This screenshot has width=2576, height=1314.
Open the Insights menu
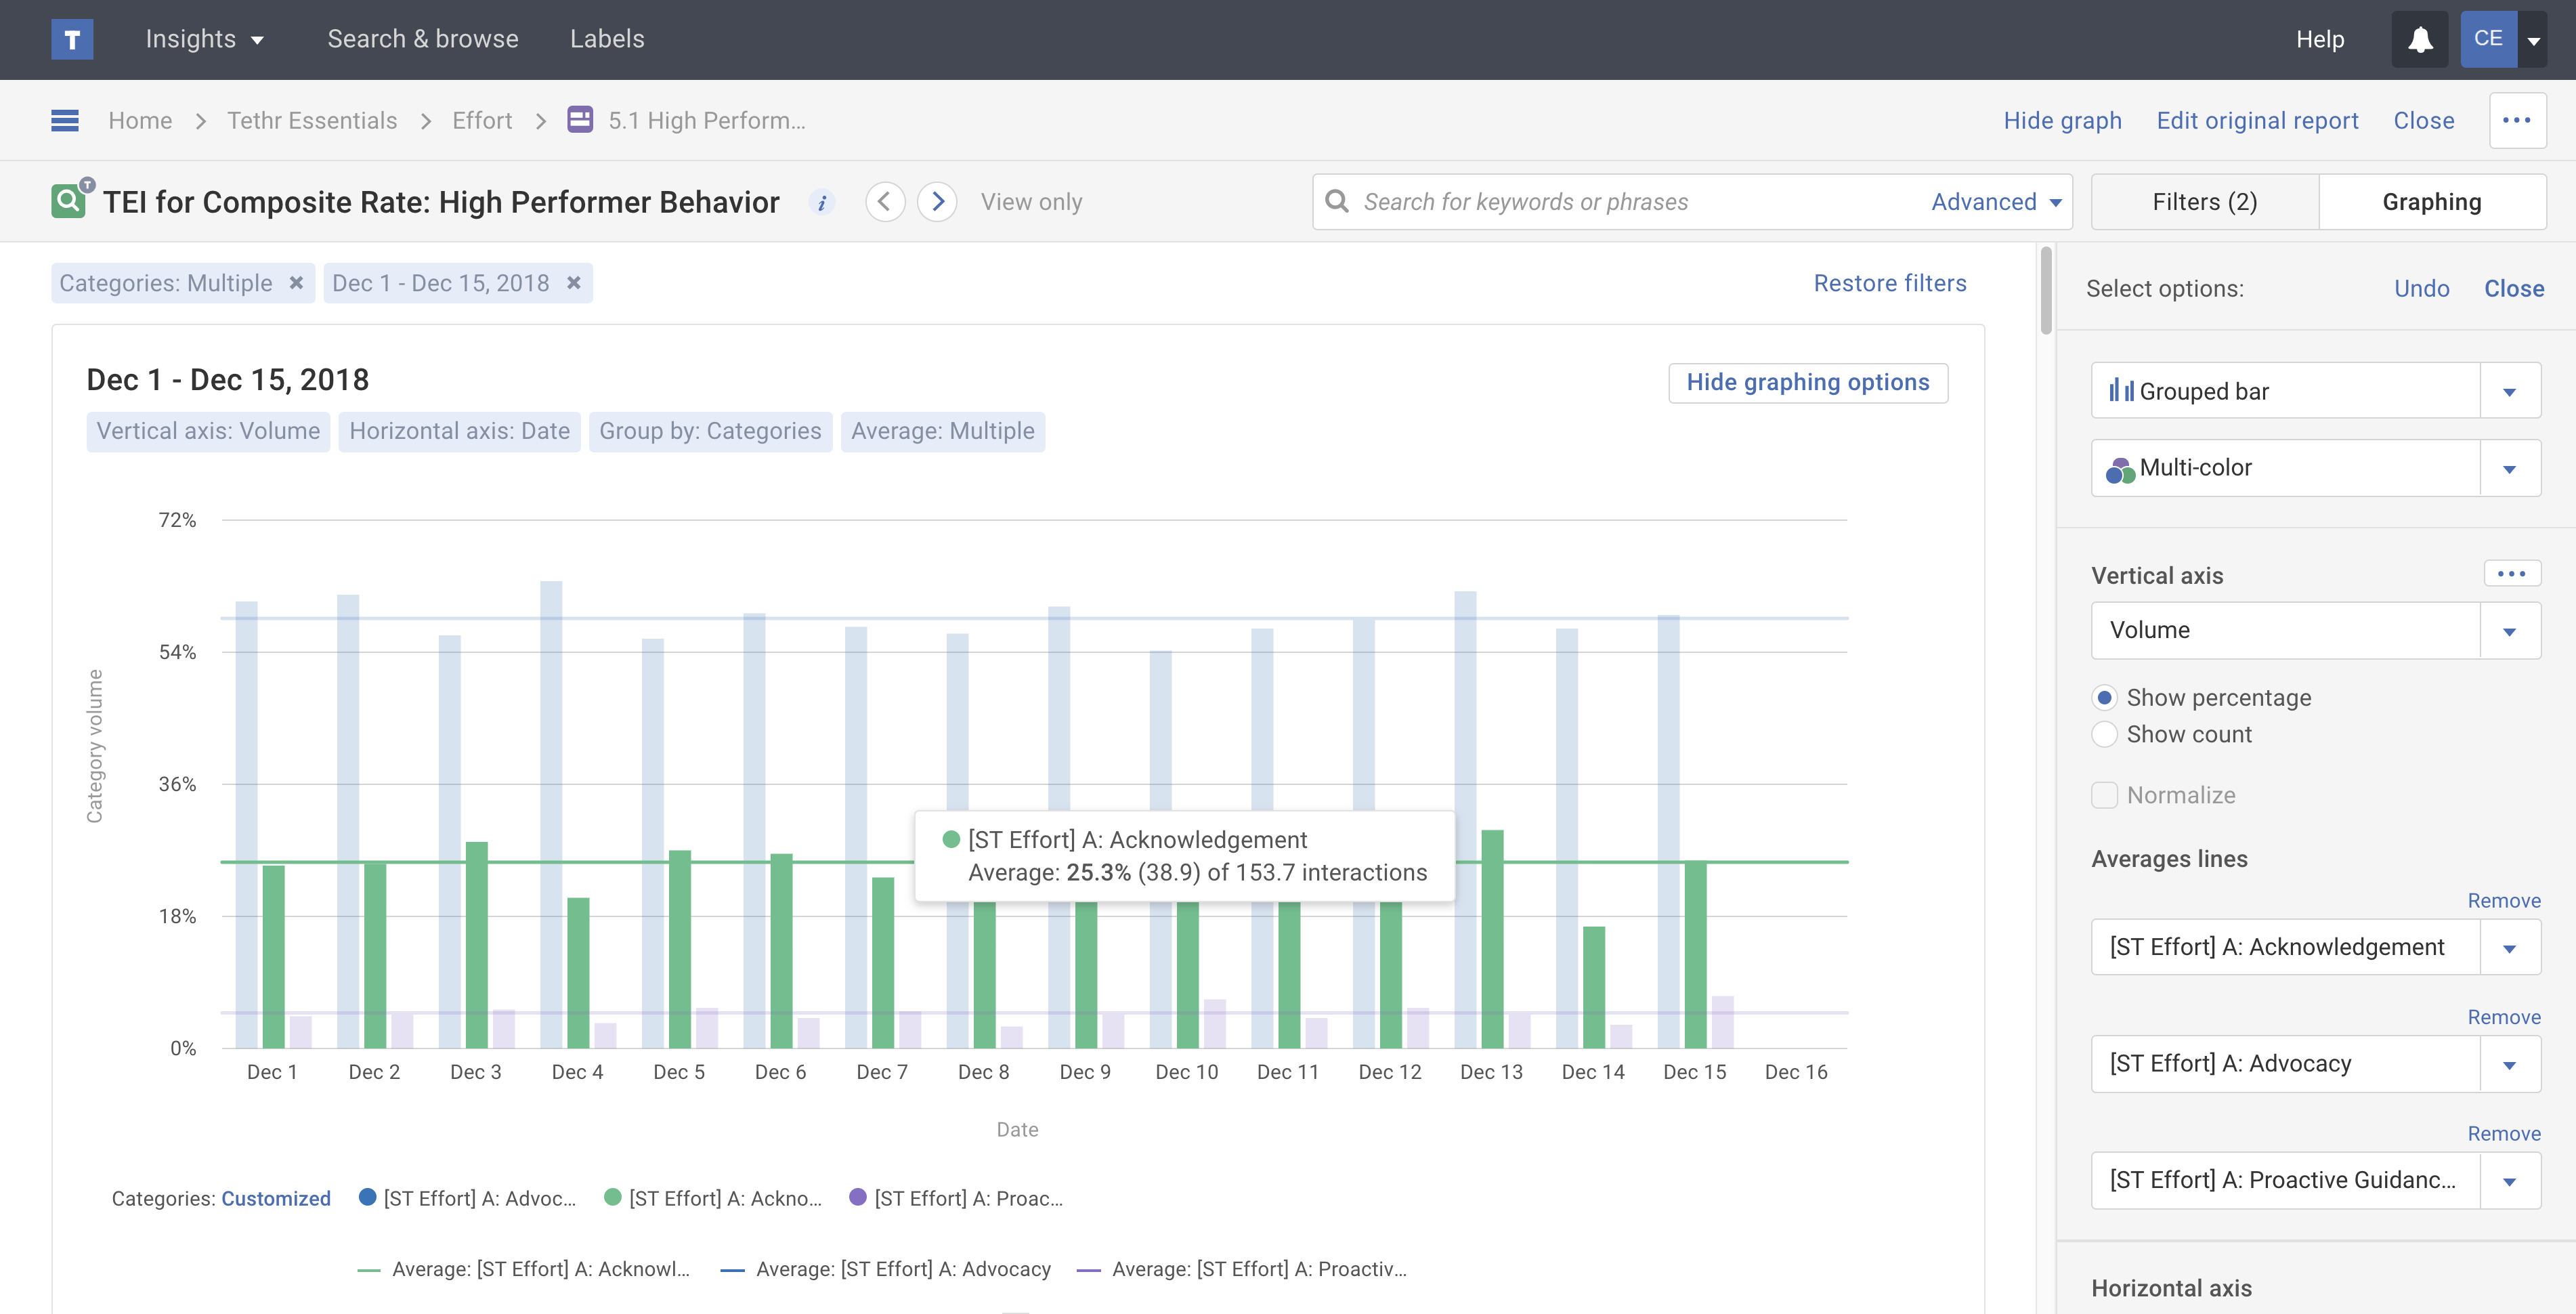point(204,39)
